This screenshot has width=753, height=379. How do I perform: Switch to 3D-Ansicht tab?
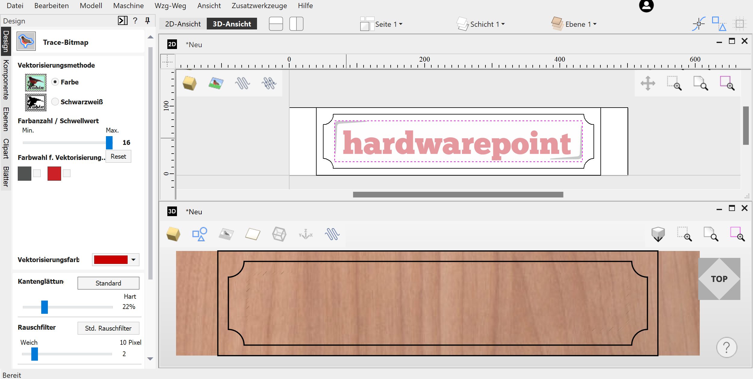tap(232, 24)
